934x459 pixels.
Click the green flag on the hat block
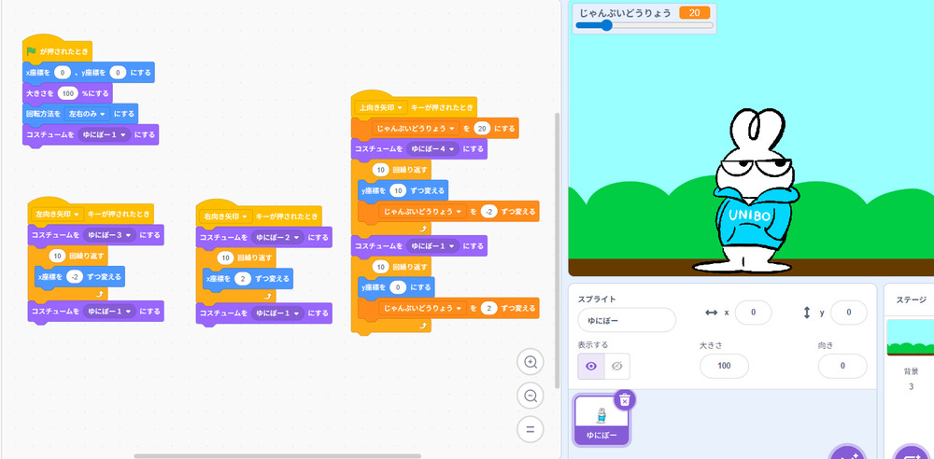click(x=32, y=51)
